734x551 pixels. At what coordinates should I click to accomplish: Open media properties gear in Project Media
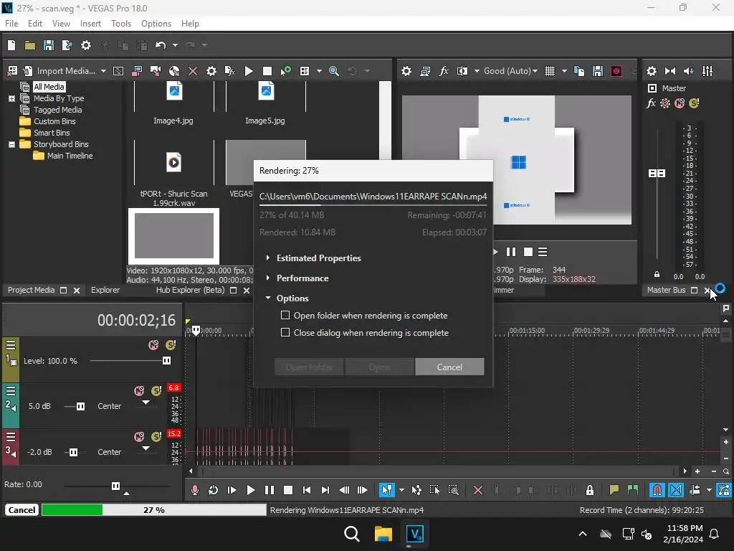pyautogui.click(x=211, y=71)
